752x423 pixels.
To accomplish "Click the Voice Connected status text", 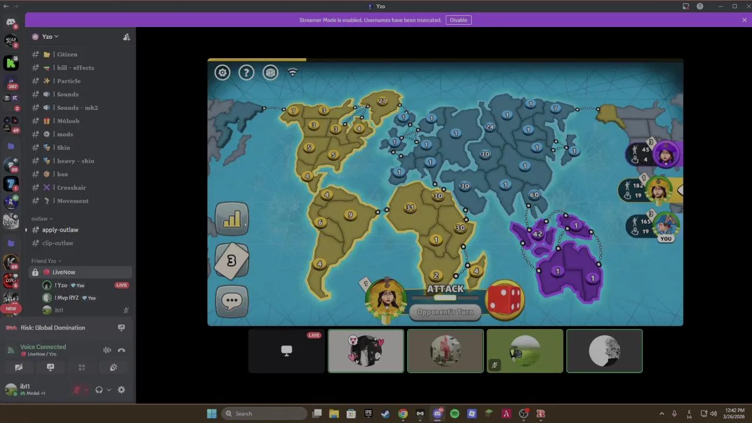I will (x=43, y=347).
